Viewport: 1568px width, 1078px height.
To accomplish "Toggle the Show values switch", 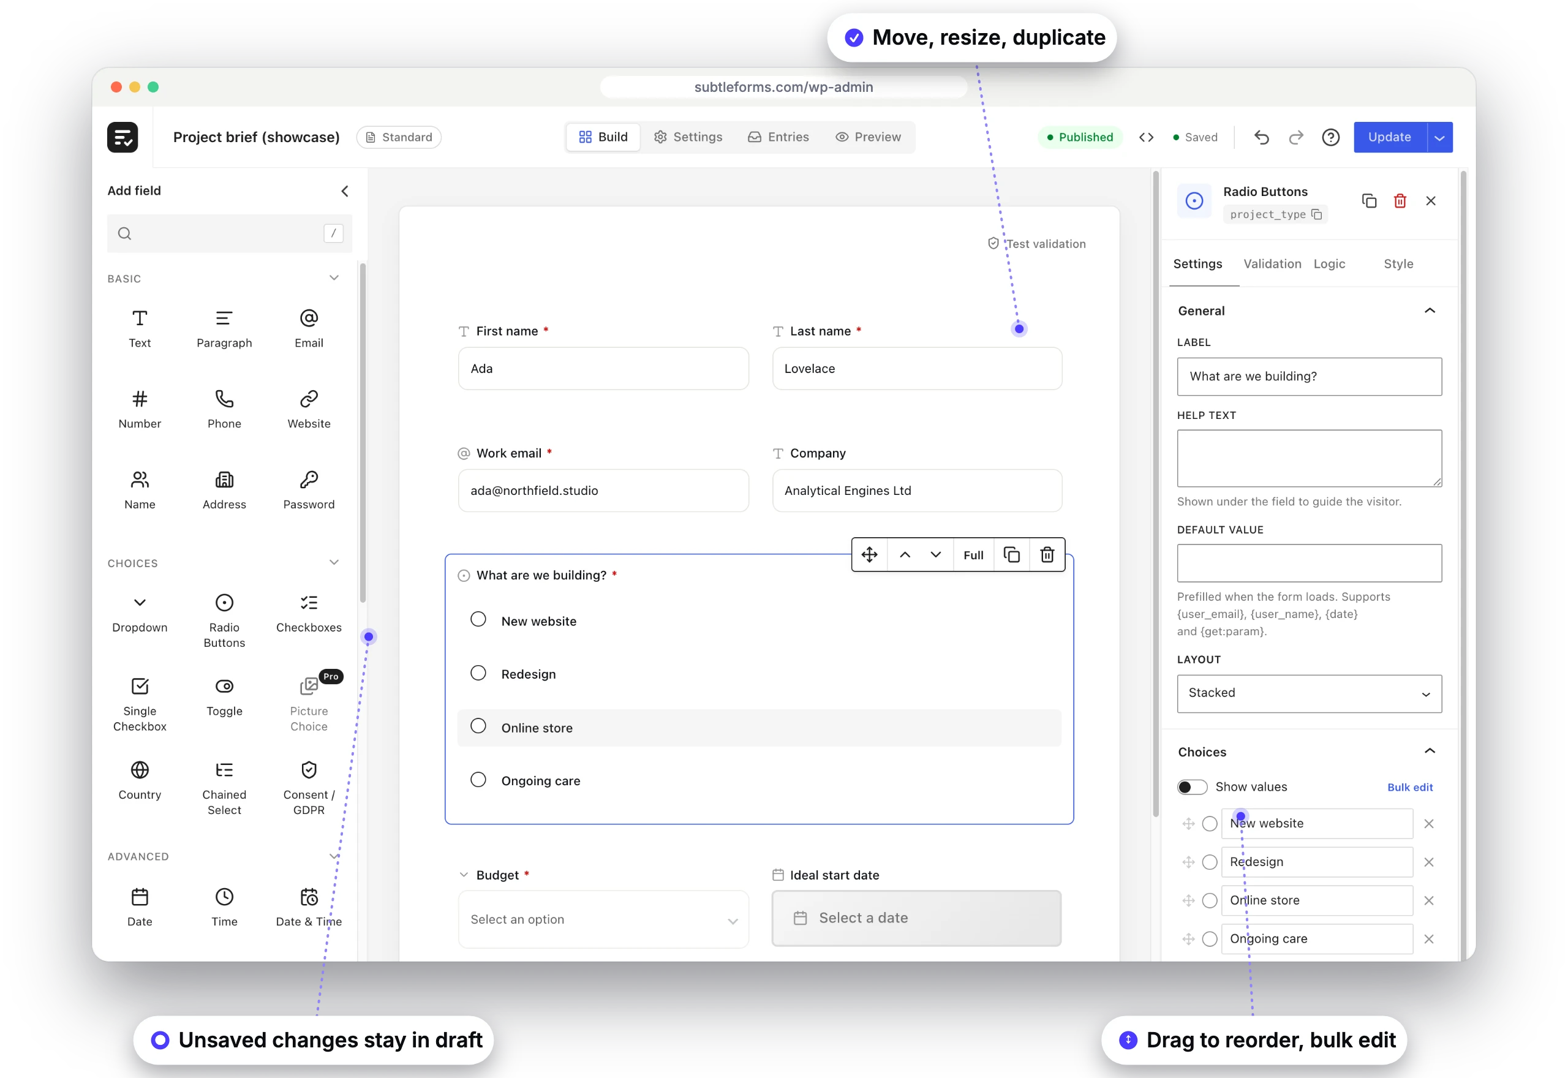I will [x=1192, y=787].
